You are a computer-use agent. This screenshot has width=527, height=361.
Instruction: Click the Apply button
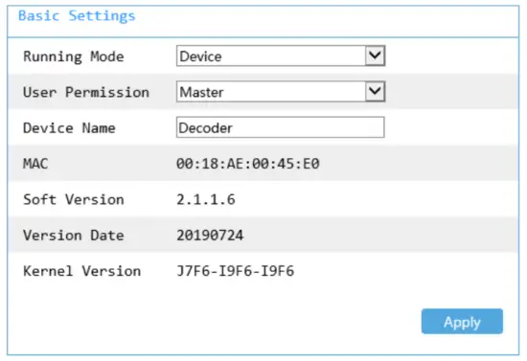tap(462, 322)
